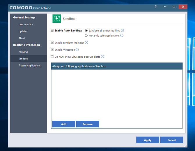The width and height of the screenshot is (195, 151).
Task: Open info tooltip for Run only safe applications
Action: click(122, 36)
